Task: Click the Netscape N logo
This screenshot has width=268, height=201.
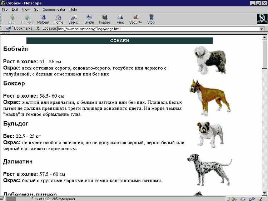Action: tap(262, 19)
